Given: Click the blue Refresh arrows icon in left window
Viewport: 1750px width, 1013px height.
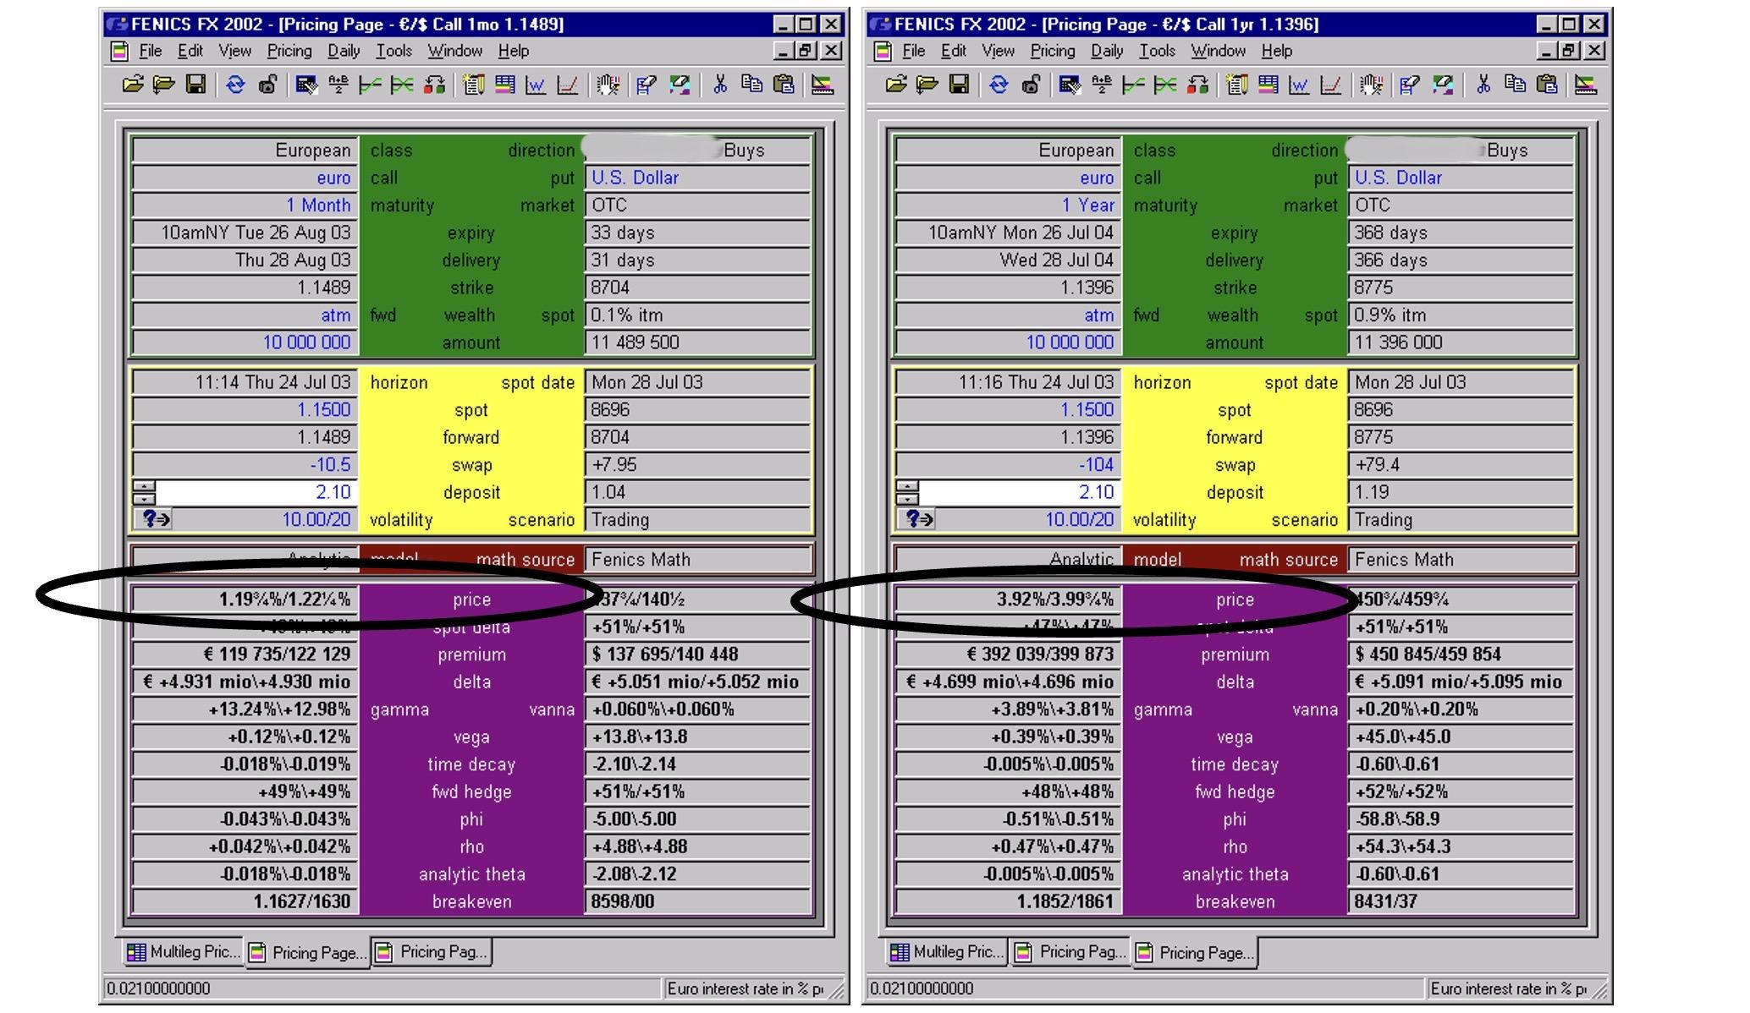Looking at the screenshot, I should tap(235, 84).
